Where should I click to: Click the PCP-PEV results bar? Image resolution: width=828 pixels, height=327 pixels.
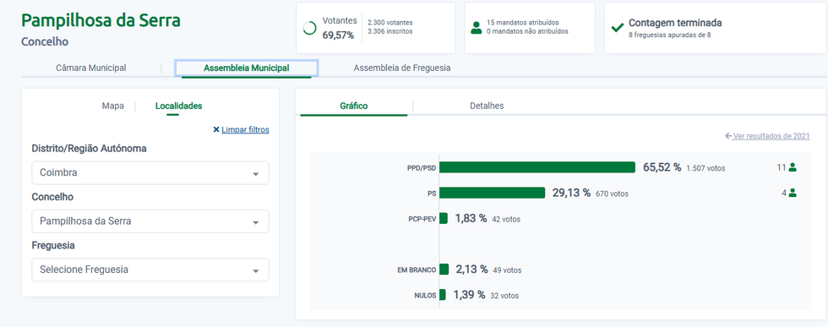[x=444, y=218]
